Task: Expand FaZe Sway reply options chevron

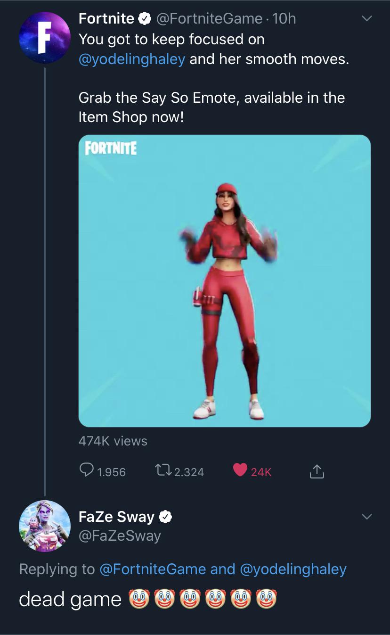Action: point(366,517)
